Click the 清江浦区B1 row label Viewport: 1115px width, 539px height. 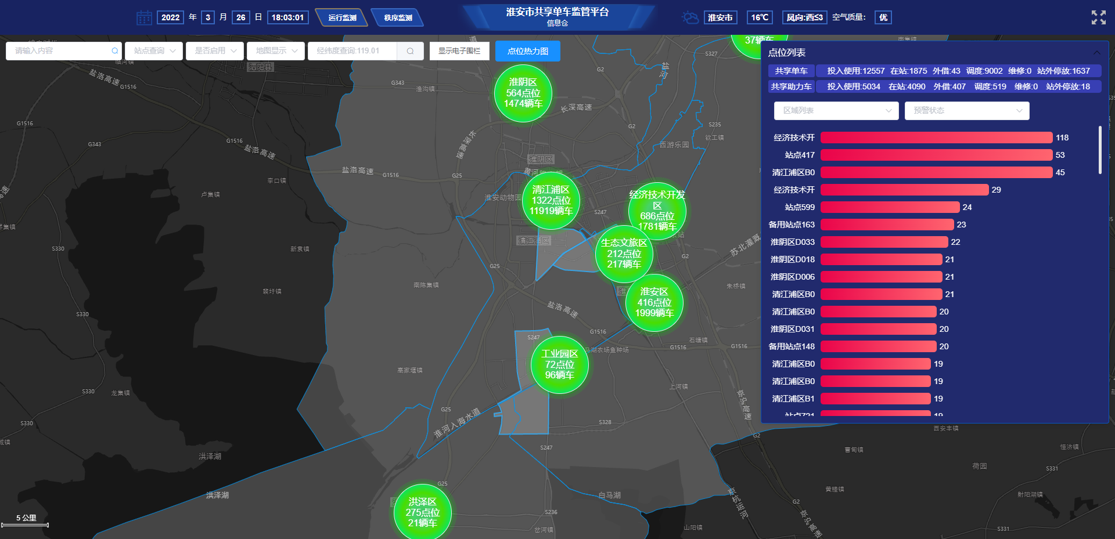click(x=793, y=399)
